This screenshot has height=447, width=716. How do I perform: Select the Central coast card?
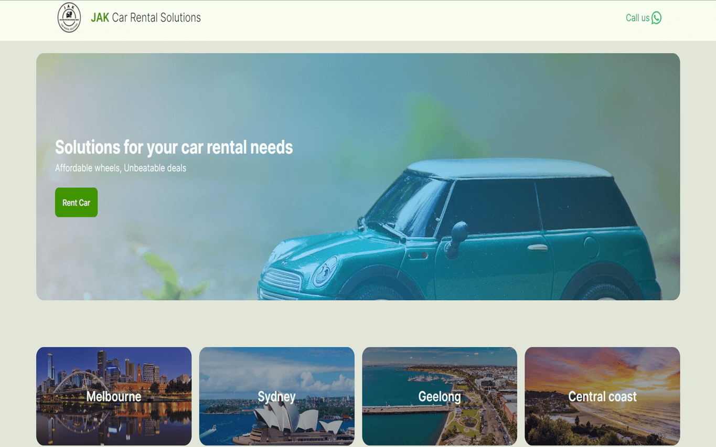[602, 396]
